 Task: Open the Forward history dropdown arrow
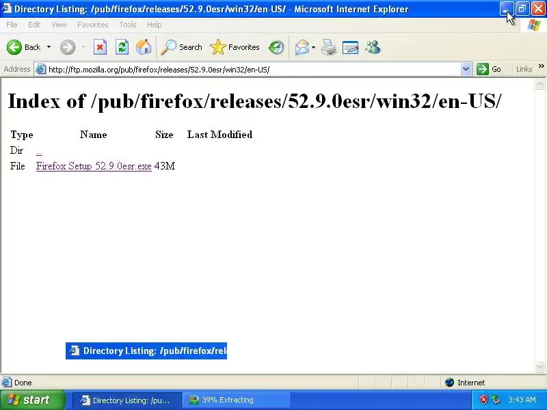(83, 47)
